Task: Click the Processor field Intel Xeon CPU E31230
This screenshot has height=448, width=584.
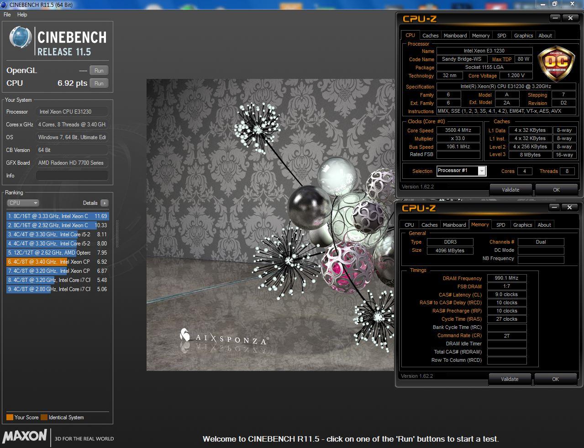Action: pos(72,112)
